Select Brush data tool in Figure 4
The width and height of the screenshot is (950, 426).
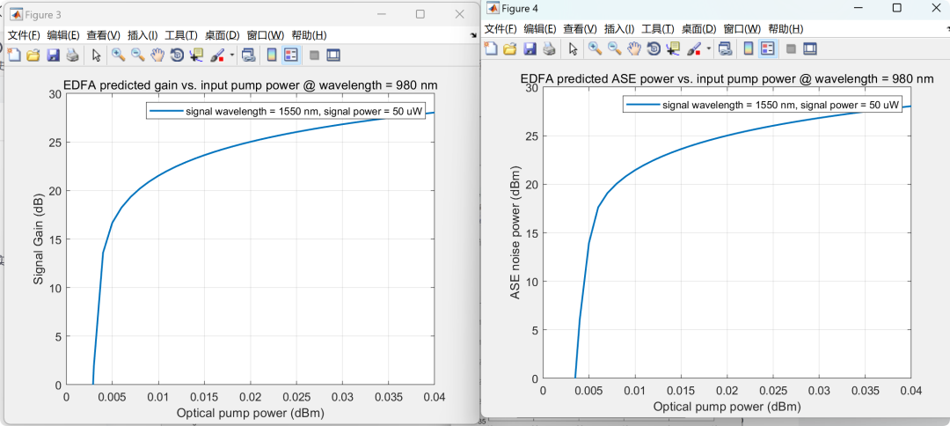click(x=693, y=48)
